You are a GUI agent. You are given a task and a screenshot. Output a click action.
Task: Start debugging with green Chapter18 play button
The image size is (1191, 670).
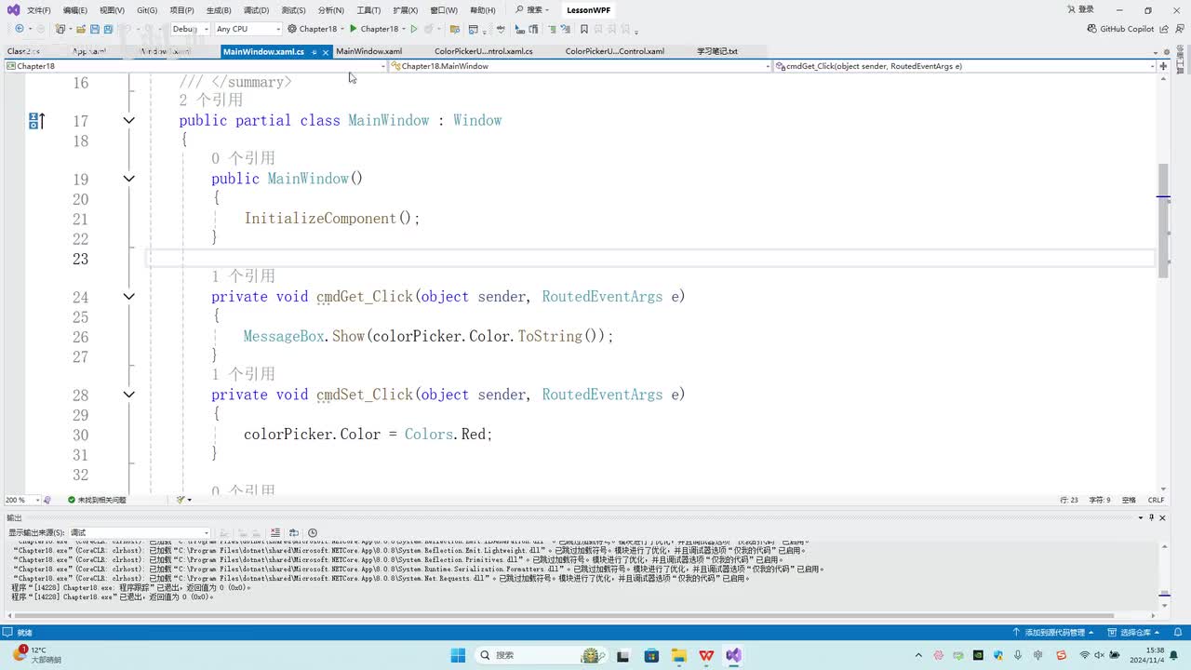click(x=374, y=29)
